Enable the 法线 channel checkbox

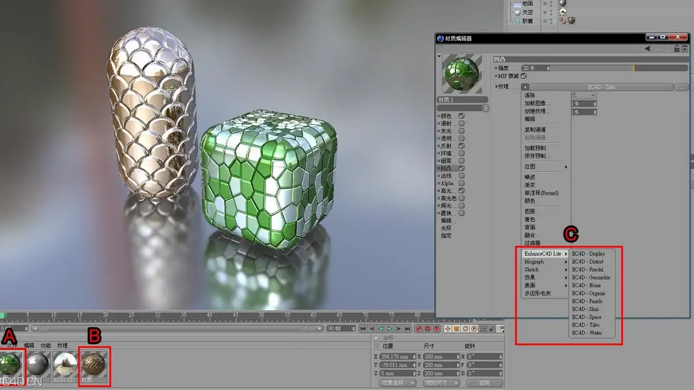point(462,176)
